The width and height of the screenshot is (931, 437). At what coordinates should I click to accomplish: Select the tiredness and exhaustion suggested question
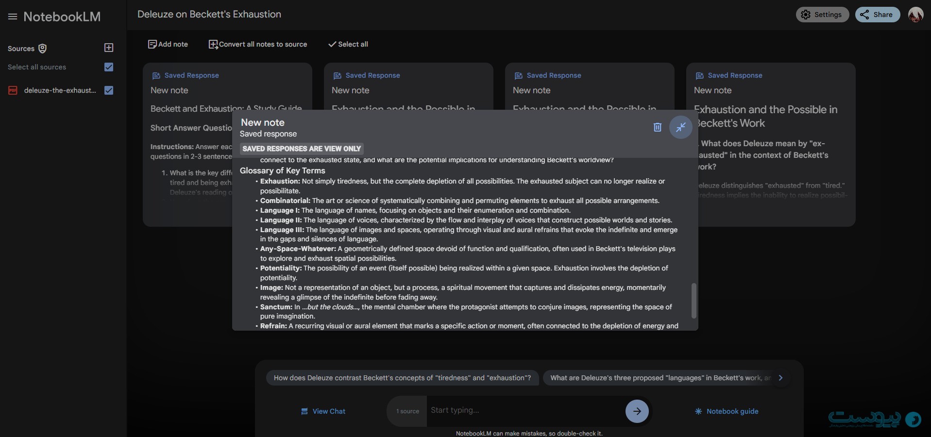[402, 378]
